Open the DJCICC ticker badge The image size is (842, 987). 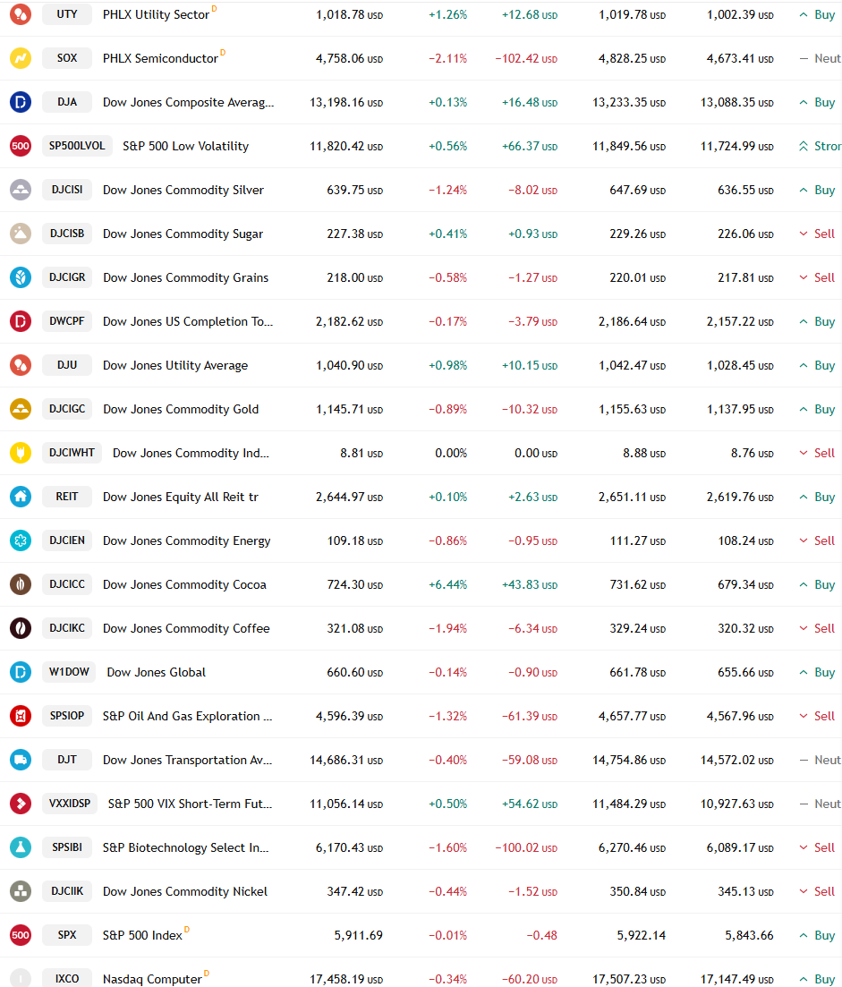click(67, 584)
